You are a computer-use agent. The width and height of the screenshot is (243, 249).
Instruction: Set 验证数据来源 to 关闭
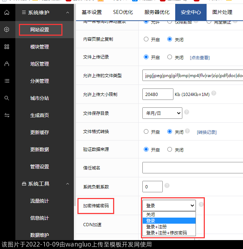(170, 150)
